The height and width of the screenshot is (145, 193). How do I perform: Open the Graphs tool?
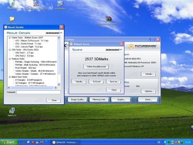[x=121, y=100]
